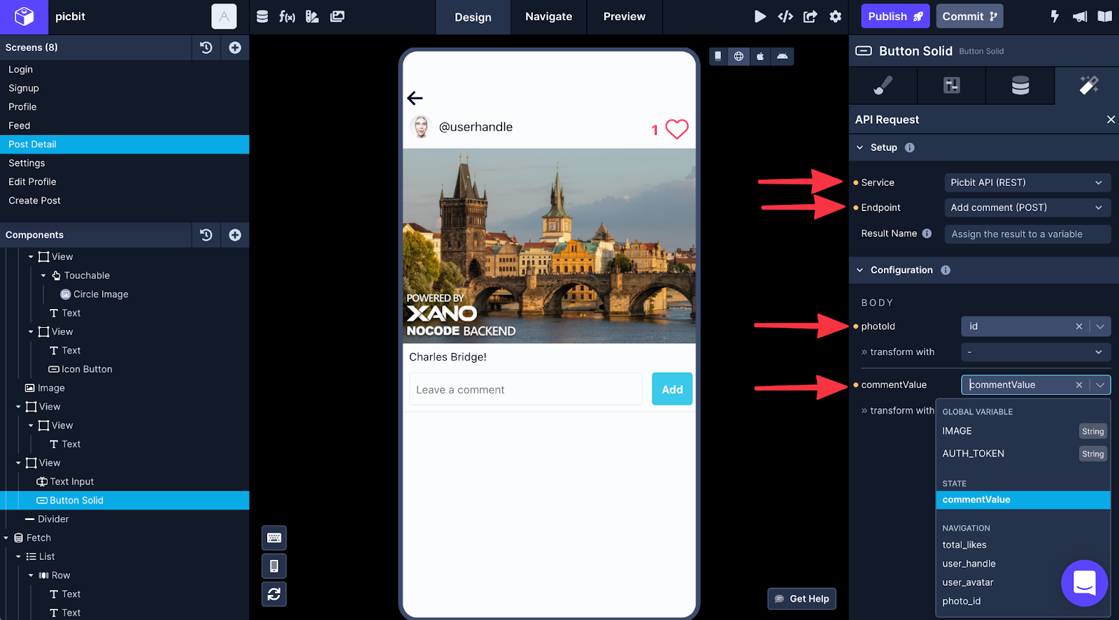
Task: Click the Result Name input field
Action: pos(1026,234)
